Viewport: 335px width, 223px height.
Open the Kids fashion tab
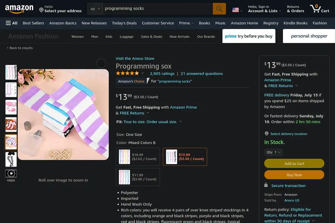[109, 37]
